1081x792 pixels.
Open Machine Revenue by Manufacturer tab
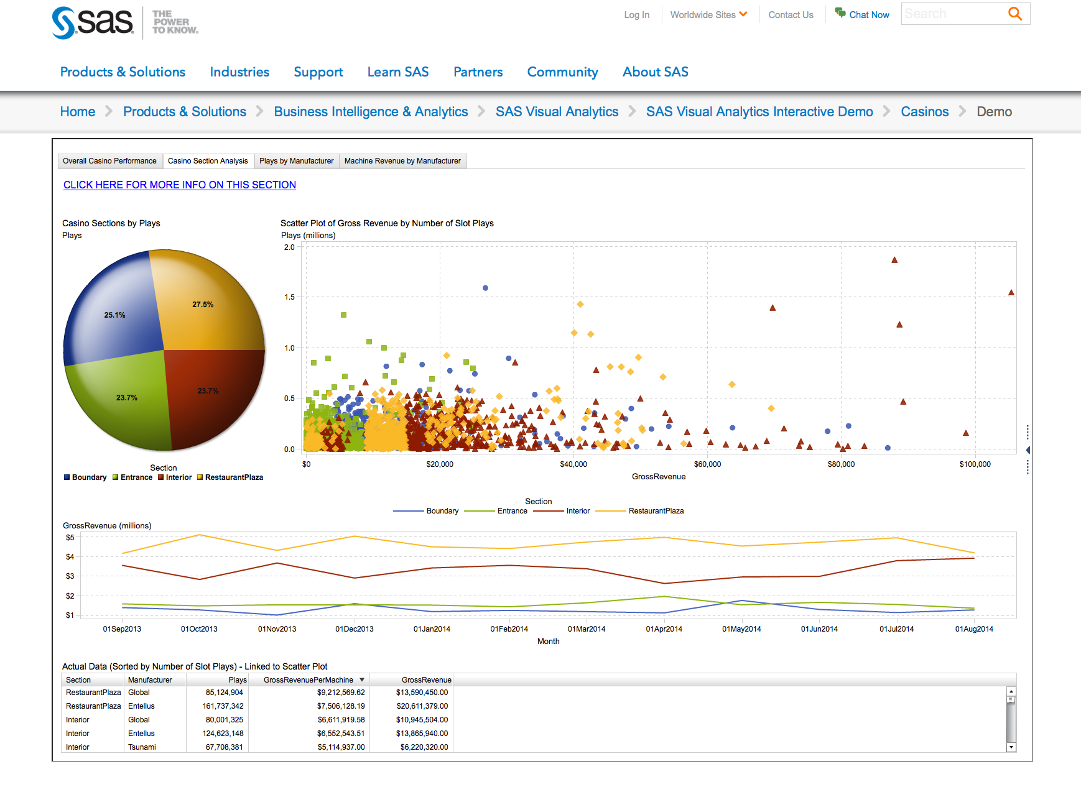(403, 161)
